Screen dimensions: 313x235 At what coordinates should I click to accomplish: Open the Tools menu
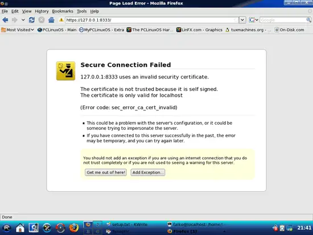point(81,11)
